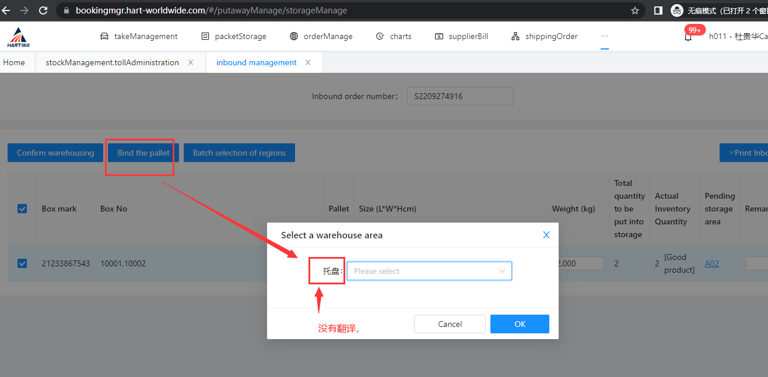Screen dimensions: 768x377
Task: Switch to the Home tab
Action: coord(14,62)
